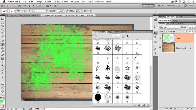The width and height of the screenshot is (196, 110).
Task: Launch Bridge from the application bar
Action: 19,6
